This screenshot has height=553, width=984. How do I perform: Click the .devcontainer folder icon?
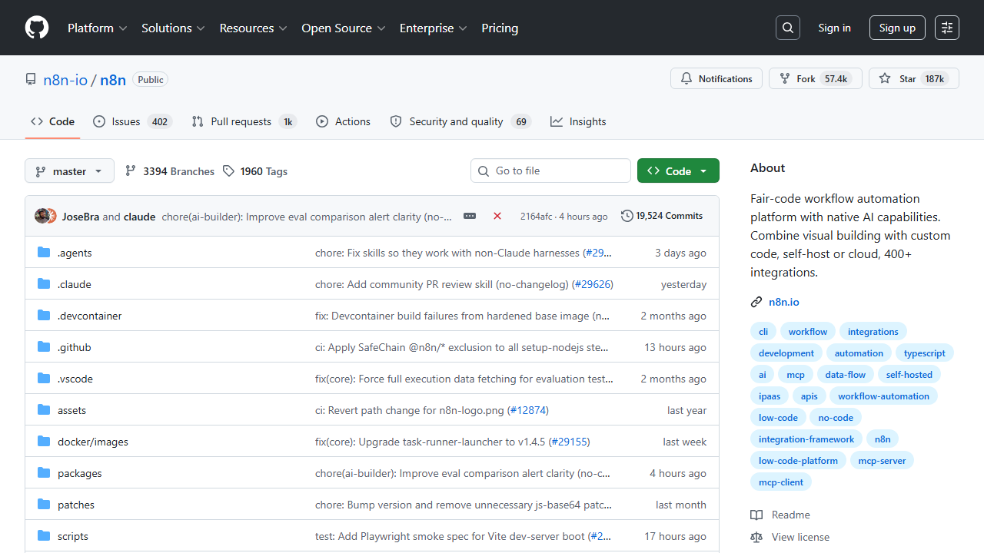tap(44, 316)
